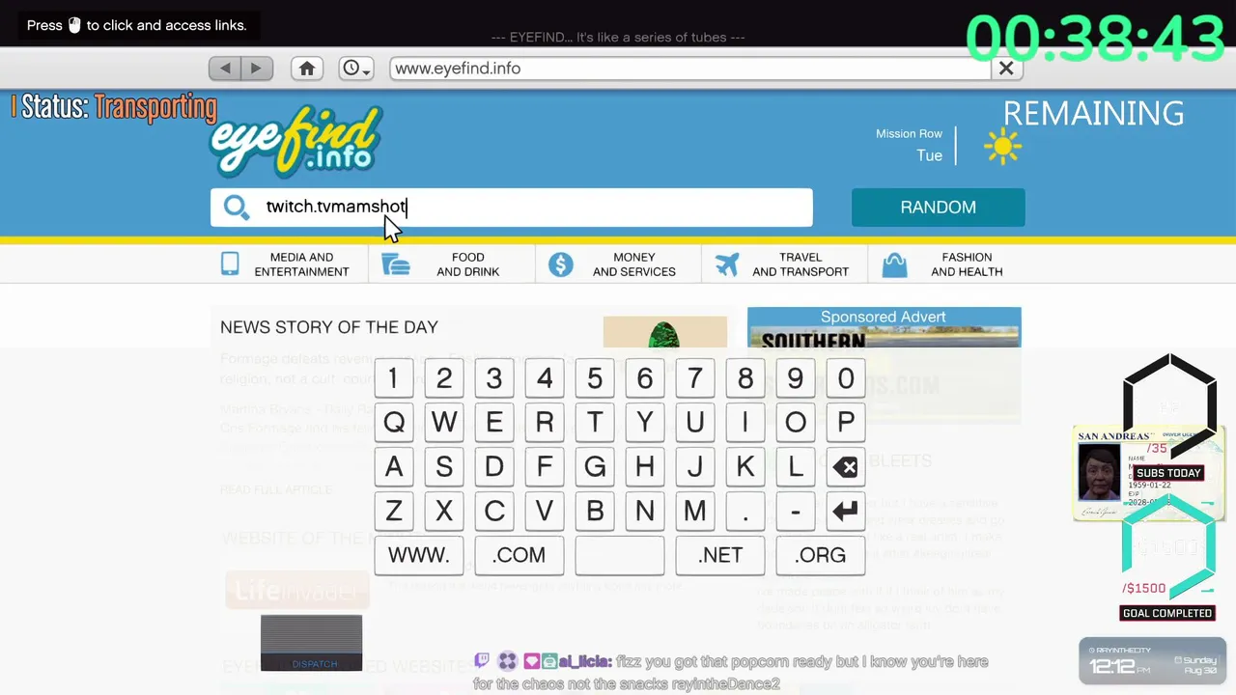Tap the C key on the keyboard
This screenshot has width=1236, height=695.
(x=493, y=511)
